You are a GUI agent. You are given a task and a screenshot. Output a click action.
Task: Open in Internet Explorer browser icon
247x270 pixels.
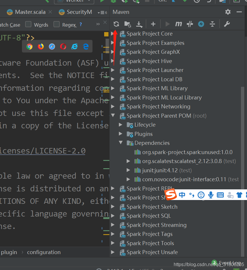point(74,47)
